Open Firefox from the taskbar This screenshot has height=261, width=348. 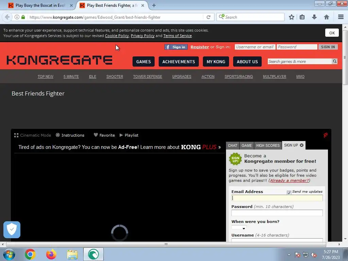tap(51, 254)
